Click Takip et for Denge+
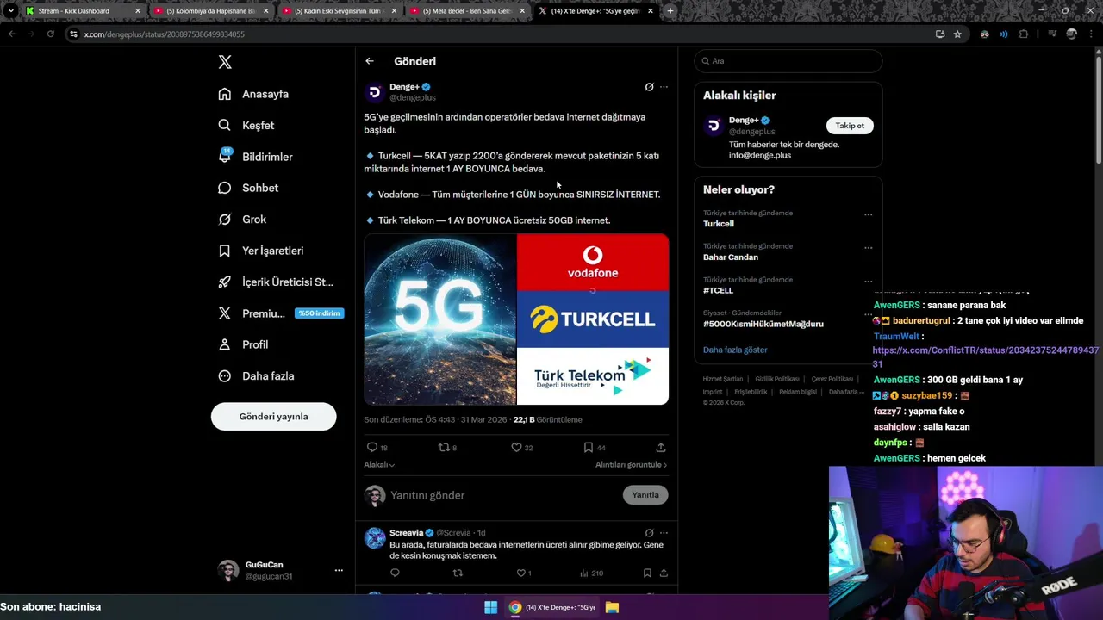This screenshot has width=1103, height=620. tap(850, 126)
